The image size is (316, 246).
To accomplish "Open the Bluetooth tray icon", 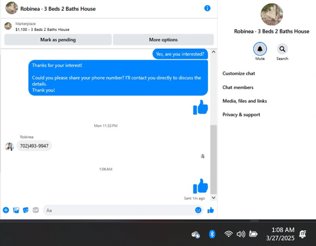I will [212, 234].
